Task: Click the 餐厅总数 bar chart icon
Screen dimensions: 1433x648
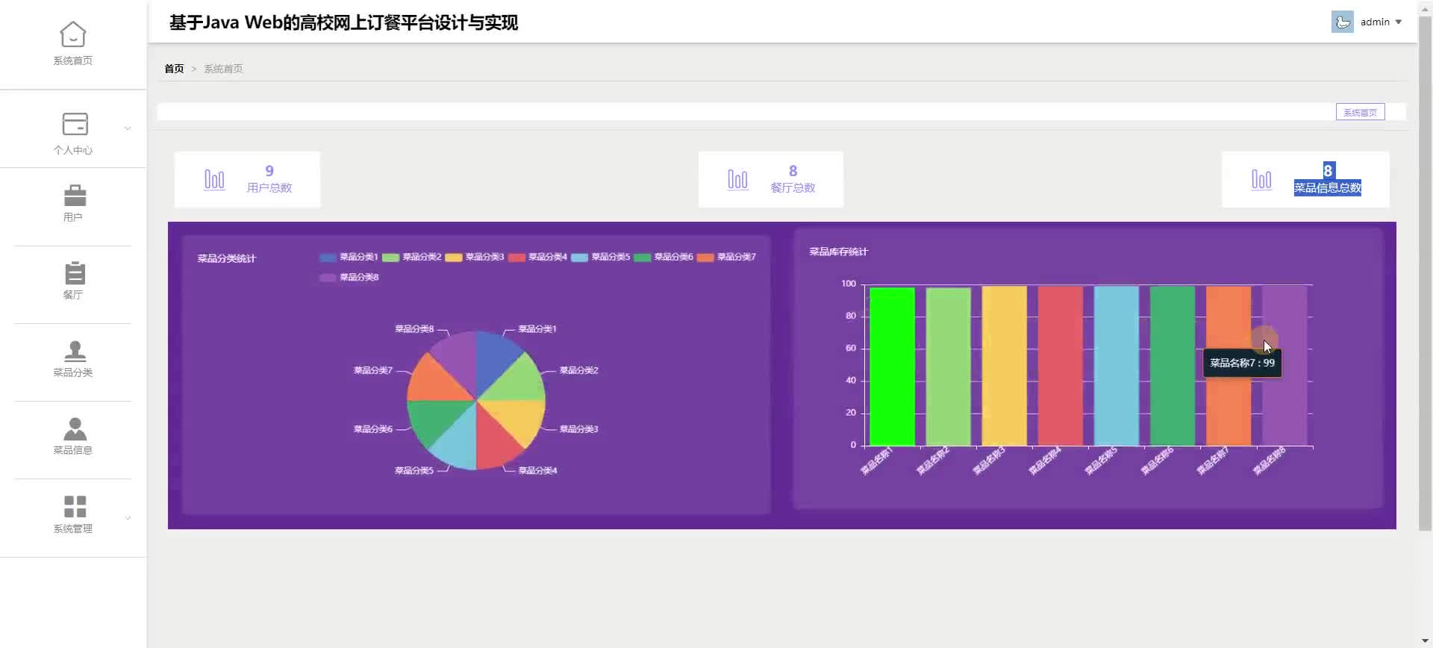Action: coord(737,180)
